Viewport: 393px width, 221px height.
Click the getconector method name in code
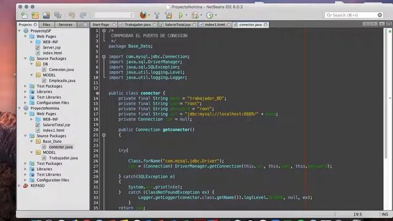(x=176, y=130)
